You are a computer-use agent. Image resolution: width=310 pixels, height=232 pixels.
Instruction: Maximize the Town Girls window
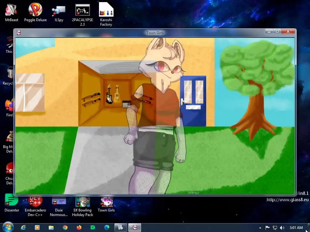point(277,31)
